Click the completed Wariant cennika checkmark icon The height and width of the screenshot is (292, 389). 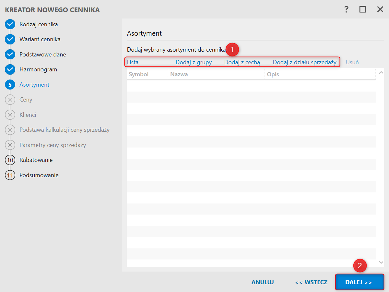pyautogui.click(x=10, y=39)
